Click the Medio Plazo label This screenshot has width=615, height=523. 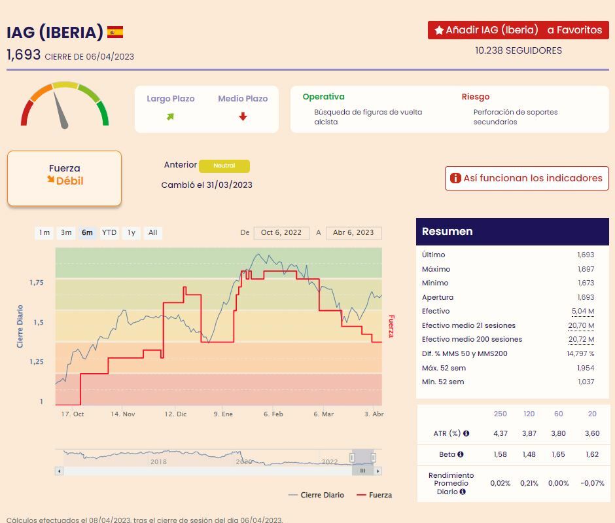(243, 99)
